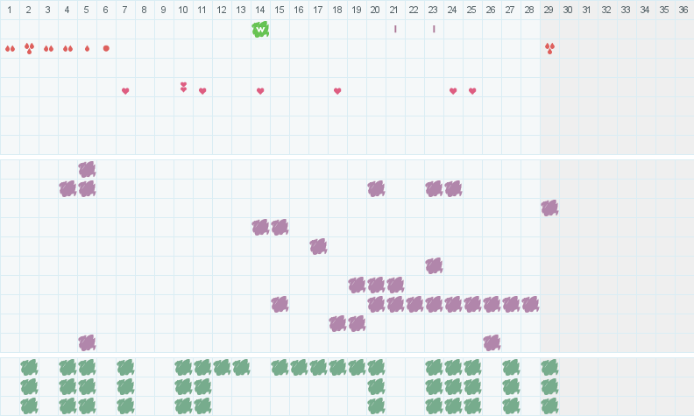
Task: Click the pink heart on day 24
Action: point(453,91)
